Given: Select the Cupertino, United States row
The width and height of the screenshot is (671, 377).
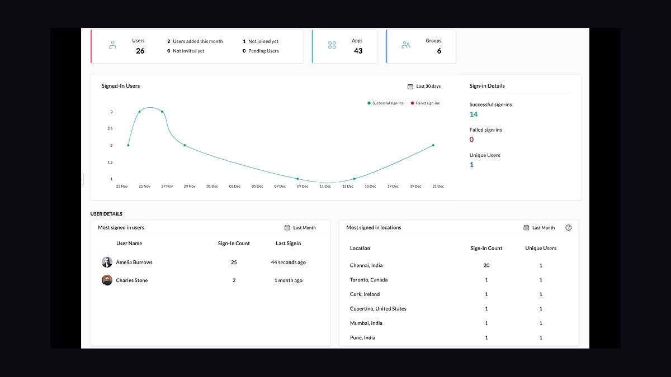Looking at the screenshot, I should (x=459, y=309).
